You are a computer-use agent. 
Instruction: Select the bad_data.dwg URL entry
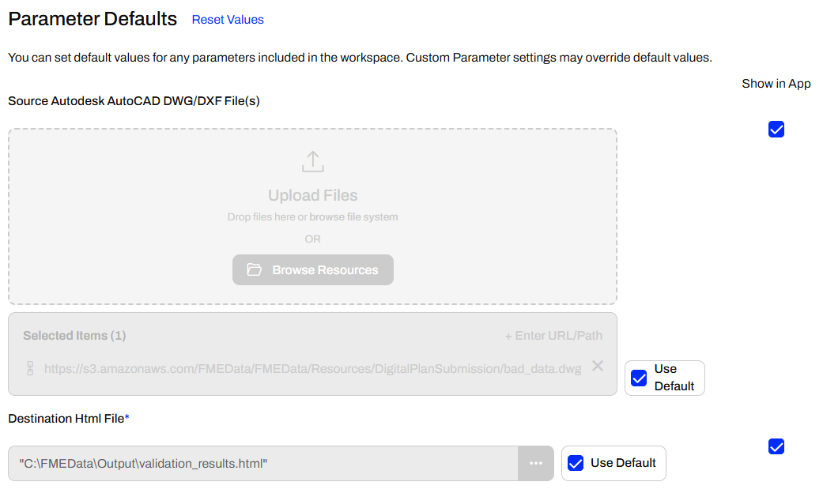coord(312,369)
